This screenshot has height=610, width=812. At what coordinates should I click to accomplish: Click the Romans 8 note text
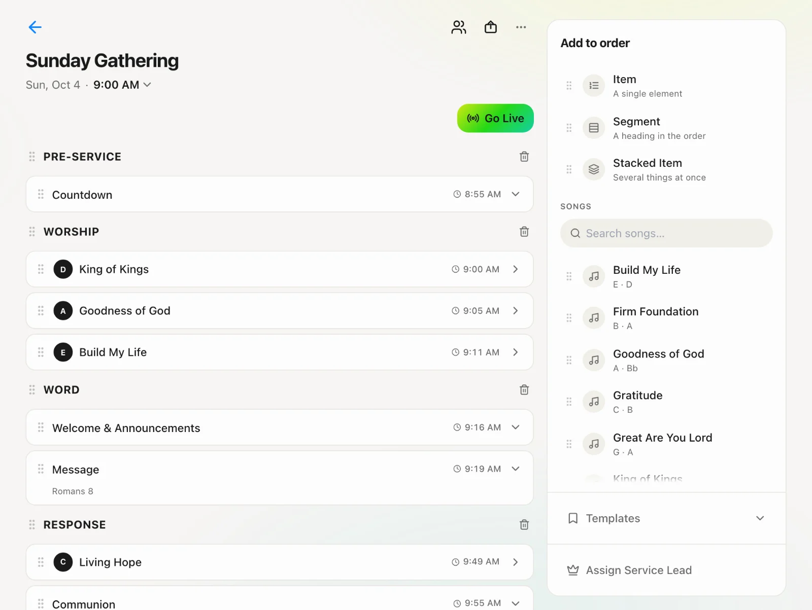tap(73, 491)
